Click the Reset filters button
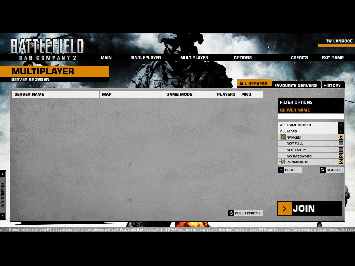This screenshot has width=355, height=266. pyautogui.click(x=290, y=170)
